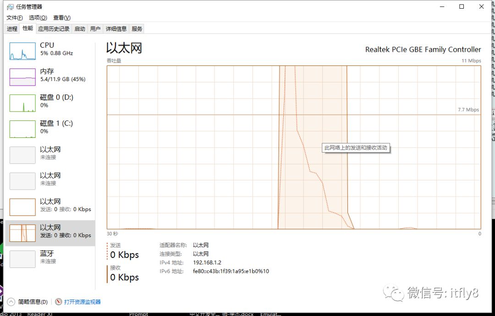
Task: Click the 接收 0 Kbps value
Action: pos(124,278)
